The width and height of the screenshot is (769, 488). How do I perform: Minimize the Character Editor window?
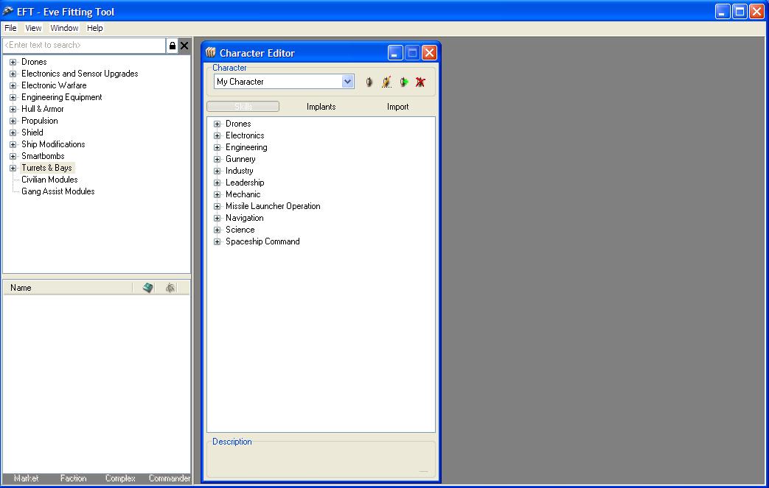tap(395, 53)
